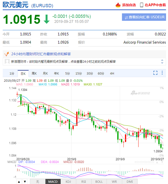Select the 无 indicator option

[x=38, y=182]
